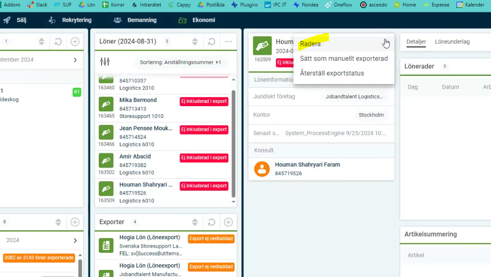The image size is (491, 277).
Task: Switch to the Löneunderlag tab
Action: (x=452, y=42)
